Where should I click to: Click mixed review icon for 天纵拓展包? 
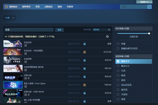[x=84, y=52]
